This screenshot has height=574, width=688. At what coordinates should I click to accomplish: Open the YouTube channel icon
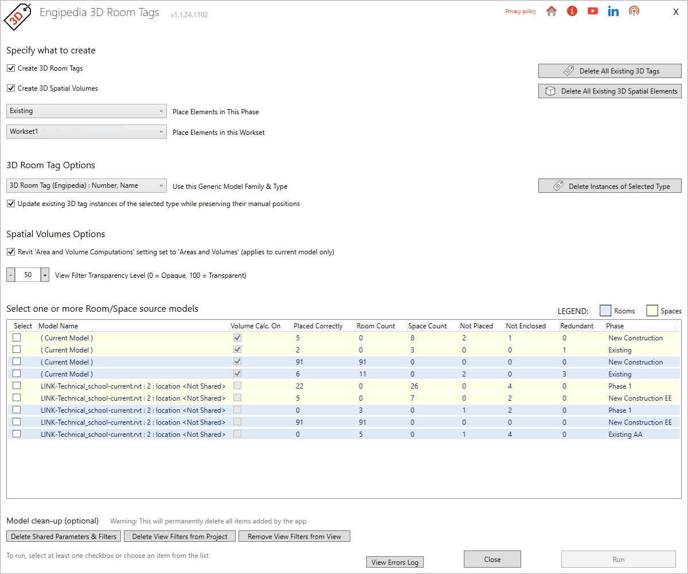coord(593,11)
